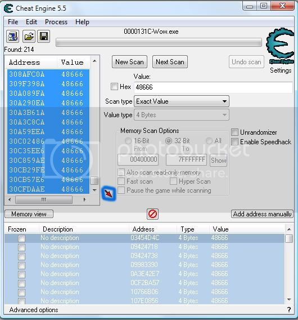298x320 pixels.
Task: Click found list scroll left arrow
Action: [10, 199]
